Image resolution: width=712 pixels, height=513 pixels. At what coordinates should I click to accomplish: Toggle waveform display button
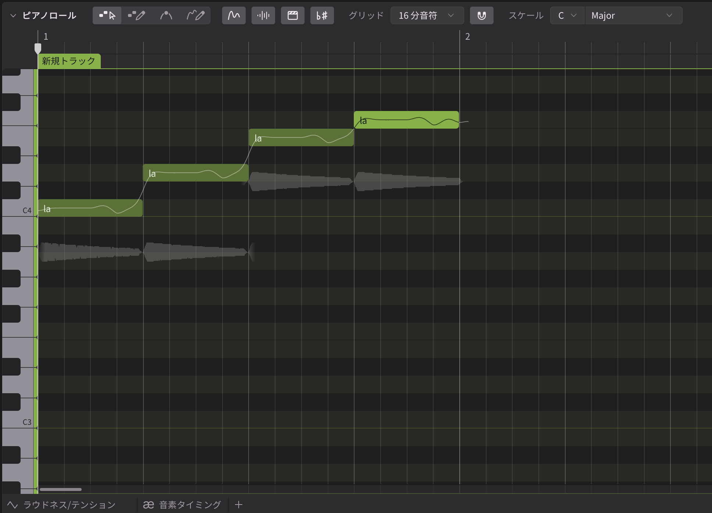[x=263, y=15]
